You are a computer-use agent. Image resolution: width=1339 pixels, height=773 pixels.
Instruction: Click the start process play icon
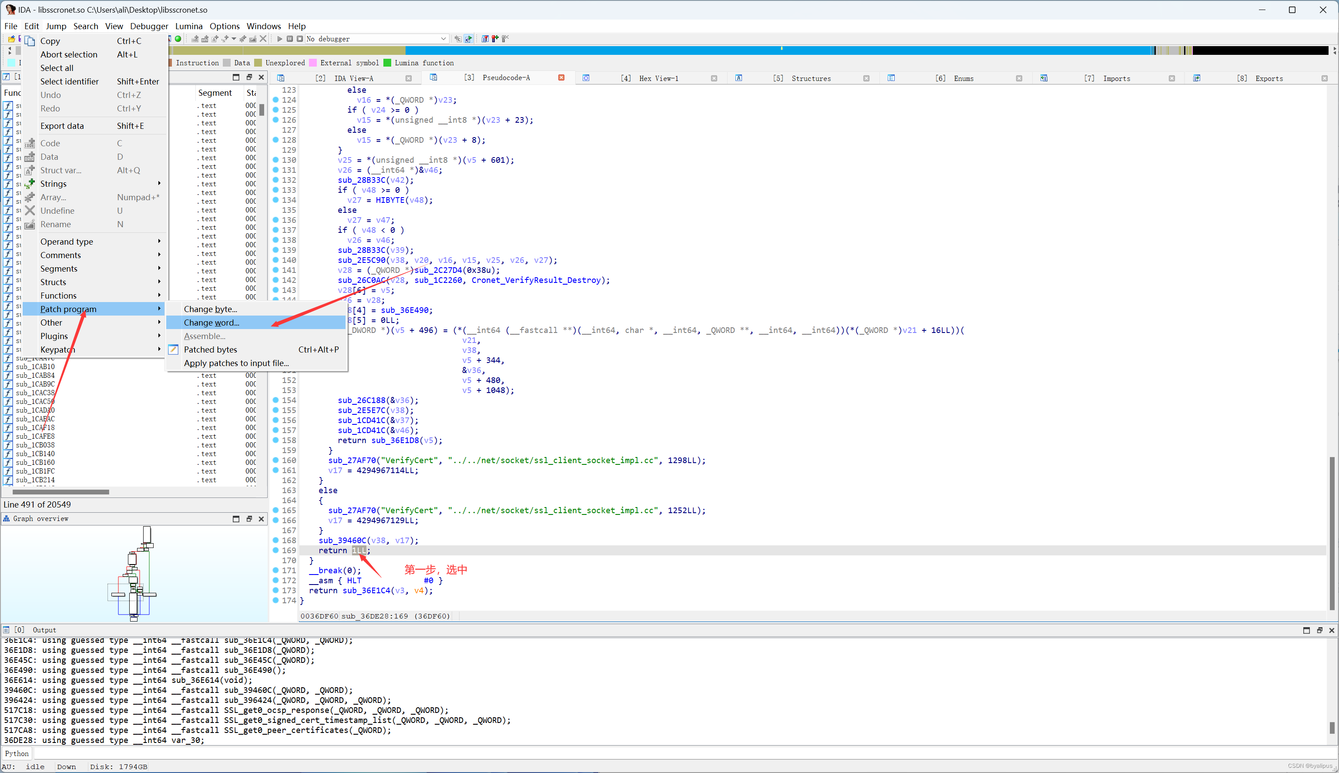280,39
